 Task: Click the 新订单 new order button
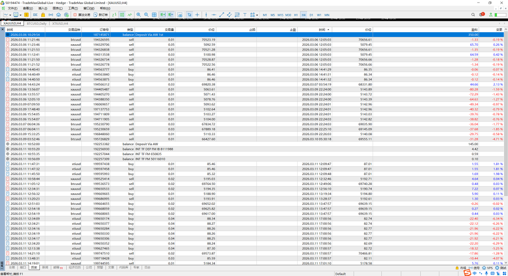101,15
